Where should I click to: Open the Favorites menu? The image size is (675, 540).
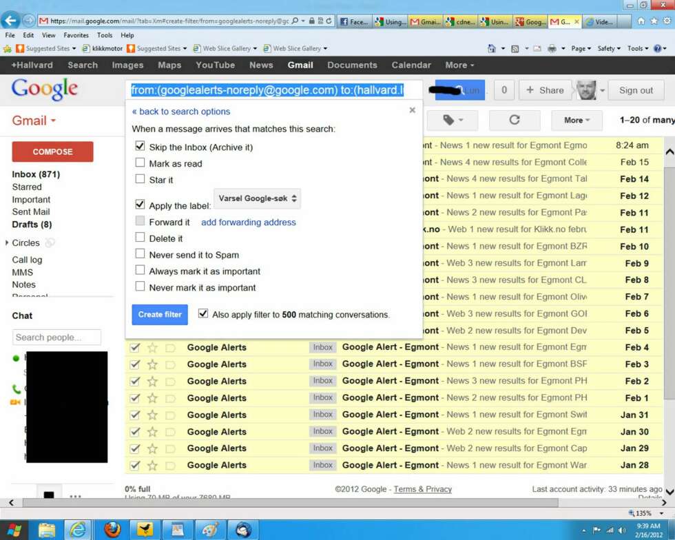76,35
